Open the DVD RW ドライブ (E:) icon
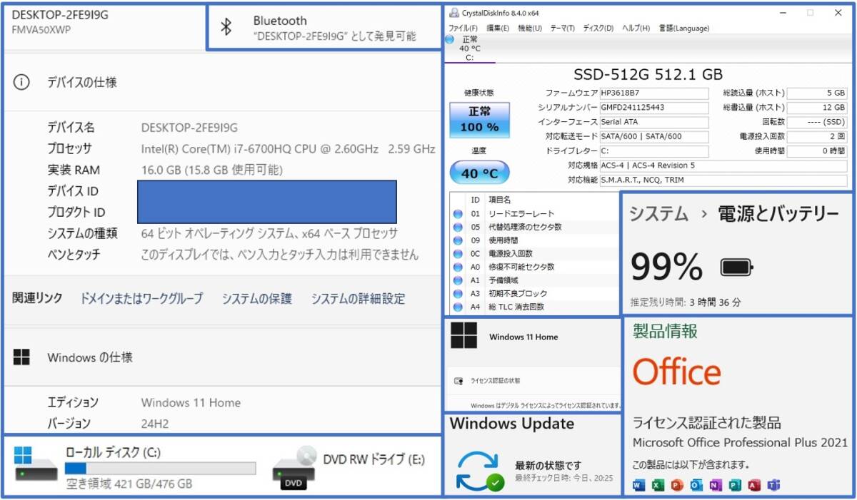 pyautogui.click(x=294, y=467)
